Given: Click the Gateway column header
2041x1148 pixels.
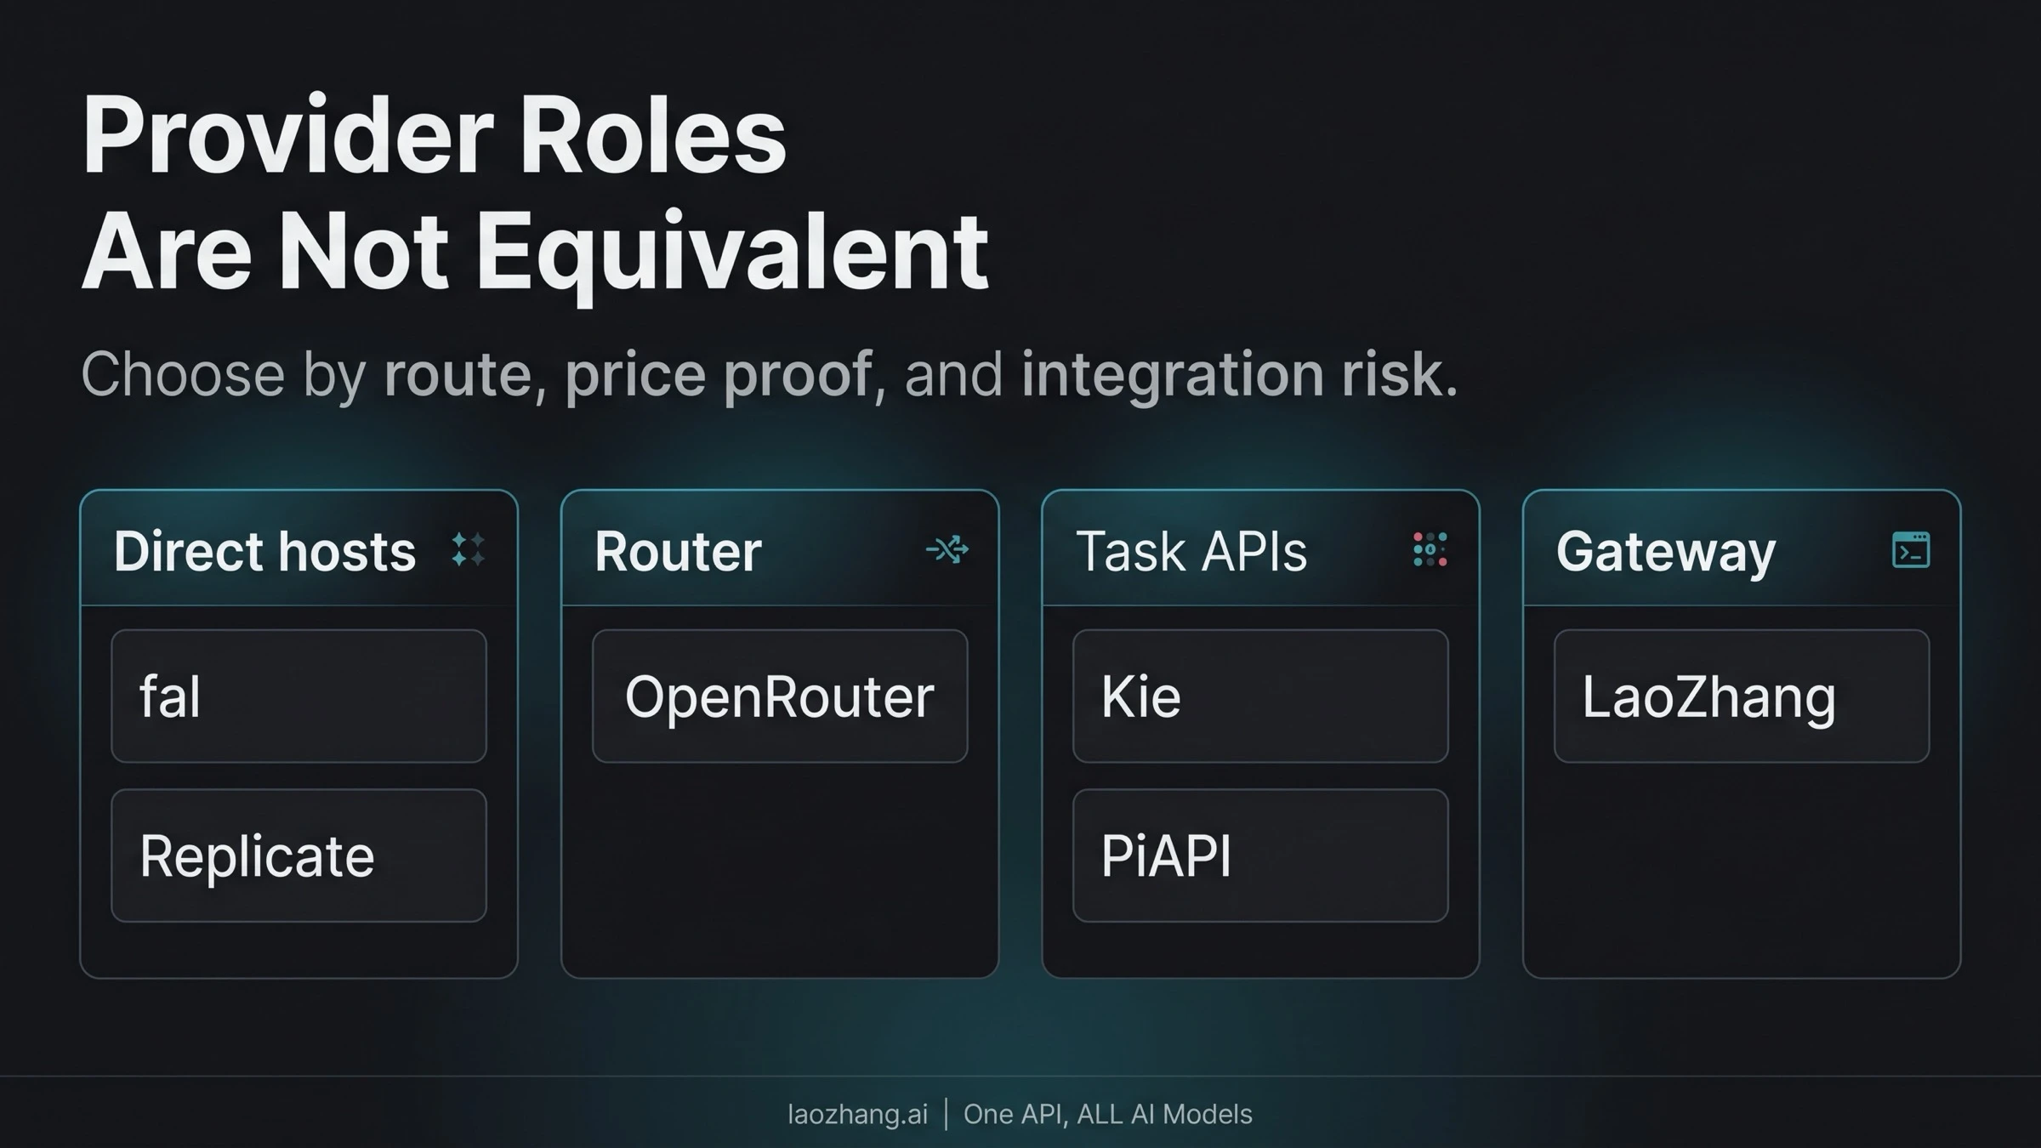Looking at the screenshot, I should [x=1666, y=553].
